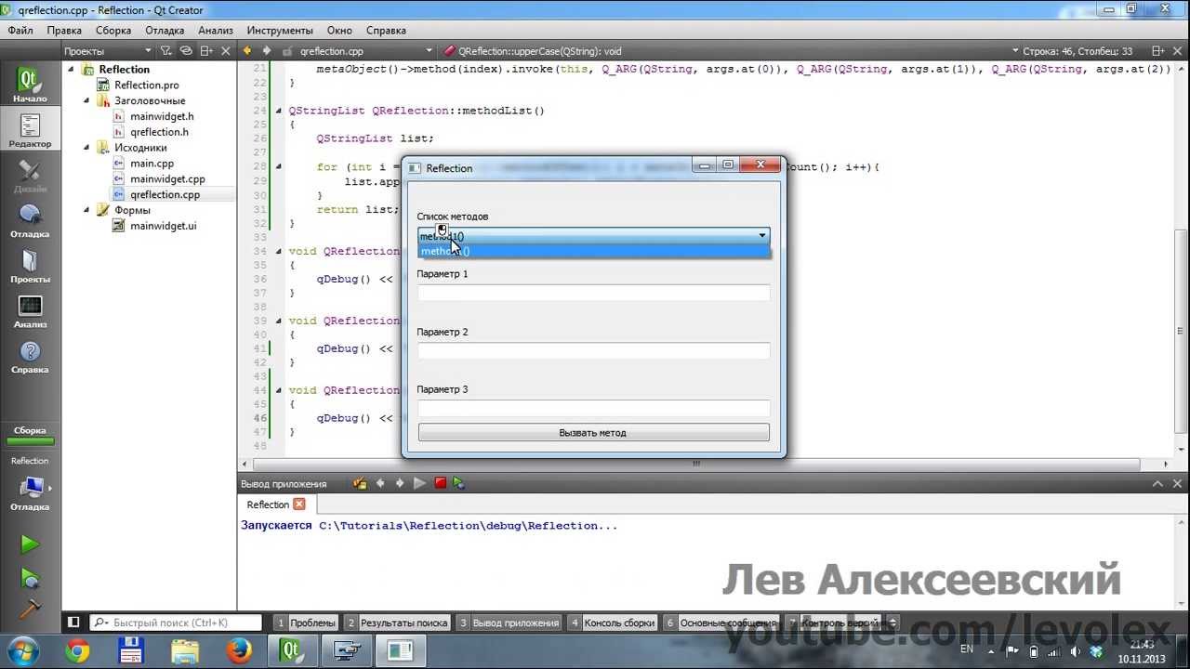The image size is (1190, 669).
Task: Open the 3 Вывод приложения pane
Action: coord(509,623)
